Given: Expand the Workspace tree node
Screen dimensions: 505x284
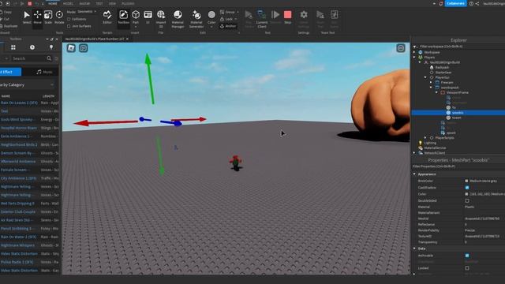Looking at the screenshot, I should pyautogui.click(x=415, y=52).
